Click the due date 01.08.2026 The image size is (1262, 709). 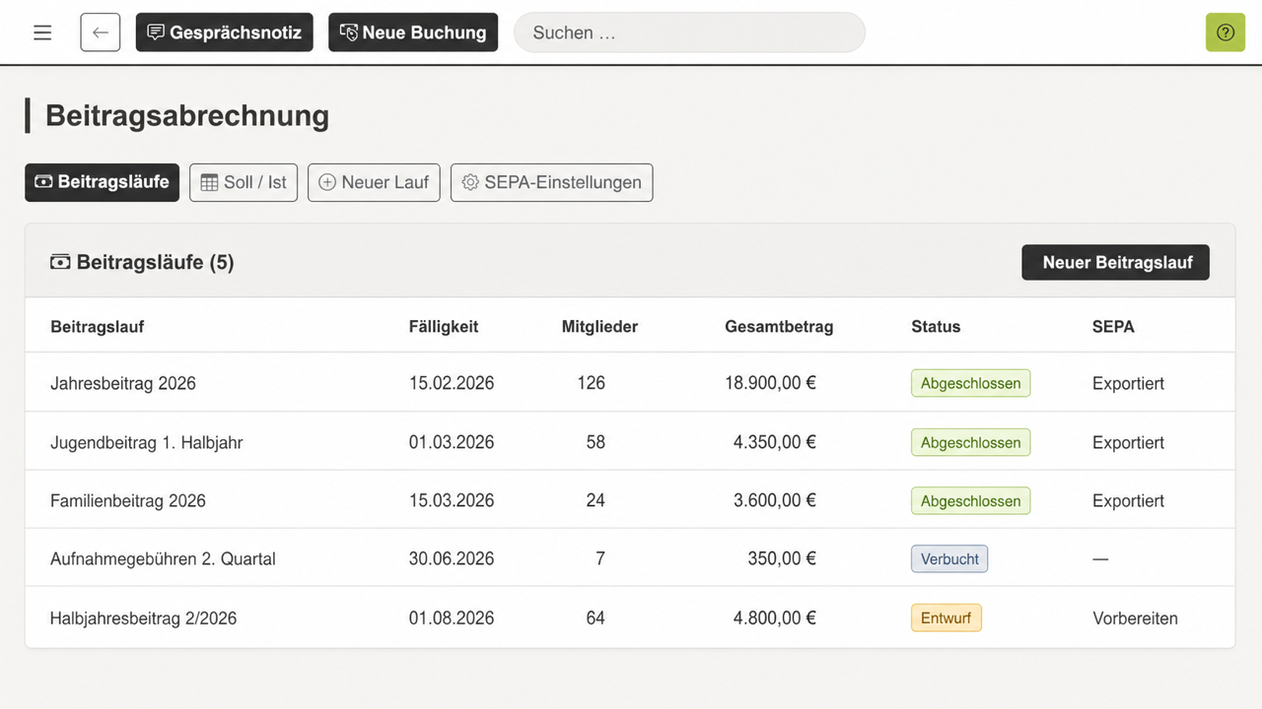452,618
